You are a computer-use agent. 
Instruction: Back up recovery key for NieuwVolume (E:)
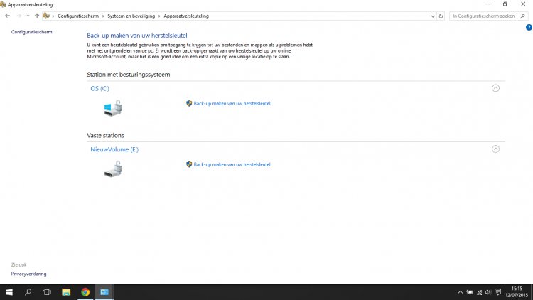(232, 164)
